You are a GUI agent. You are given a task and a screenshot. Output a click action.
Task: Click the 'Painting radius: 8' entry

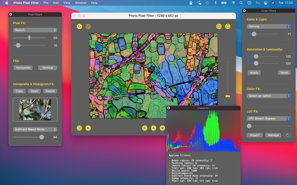pyautogui.click(x=183, y=163)
